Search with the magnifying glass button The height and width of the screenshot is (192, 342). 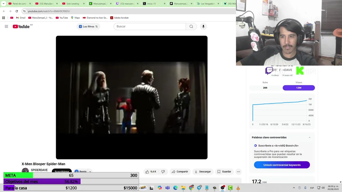tap(191, 26)
